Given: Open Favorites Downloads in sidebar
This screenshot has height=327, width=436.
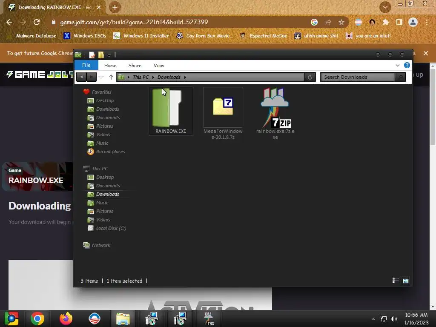Looking at the screenshot, I should (x=103, y=109).
